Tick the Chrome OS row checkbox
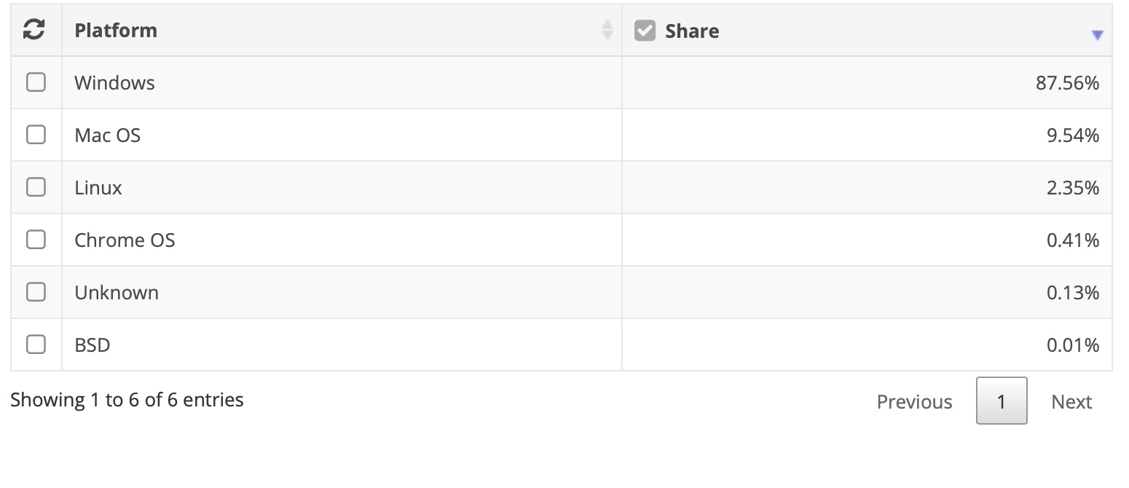This screenshot has width=1129, height=488. (x=36, y=240)
